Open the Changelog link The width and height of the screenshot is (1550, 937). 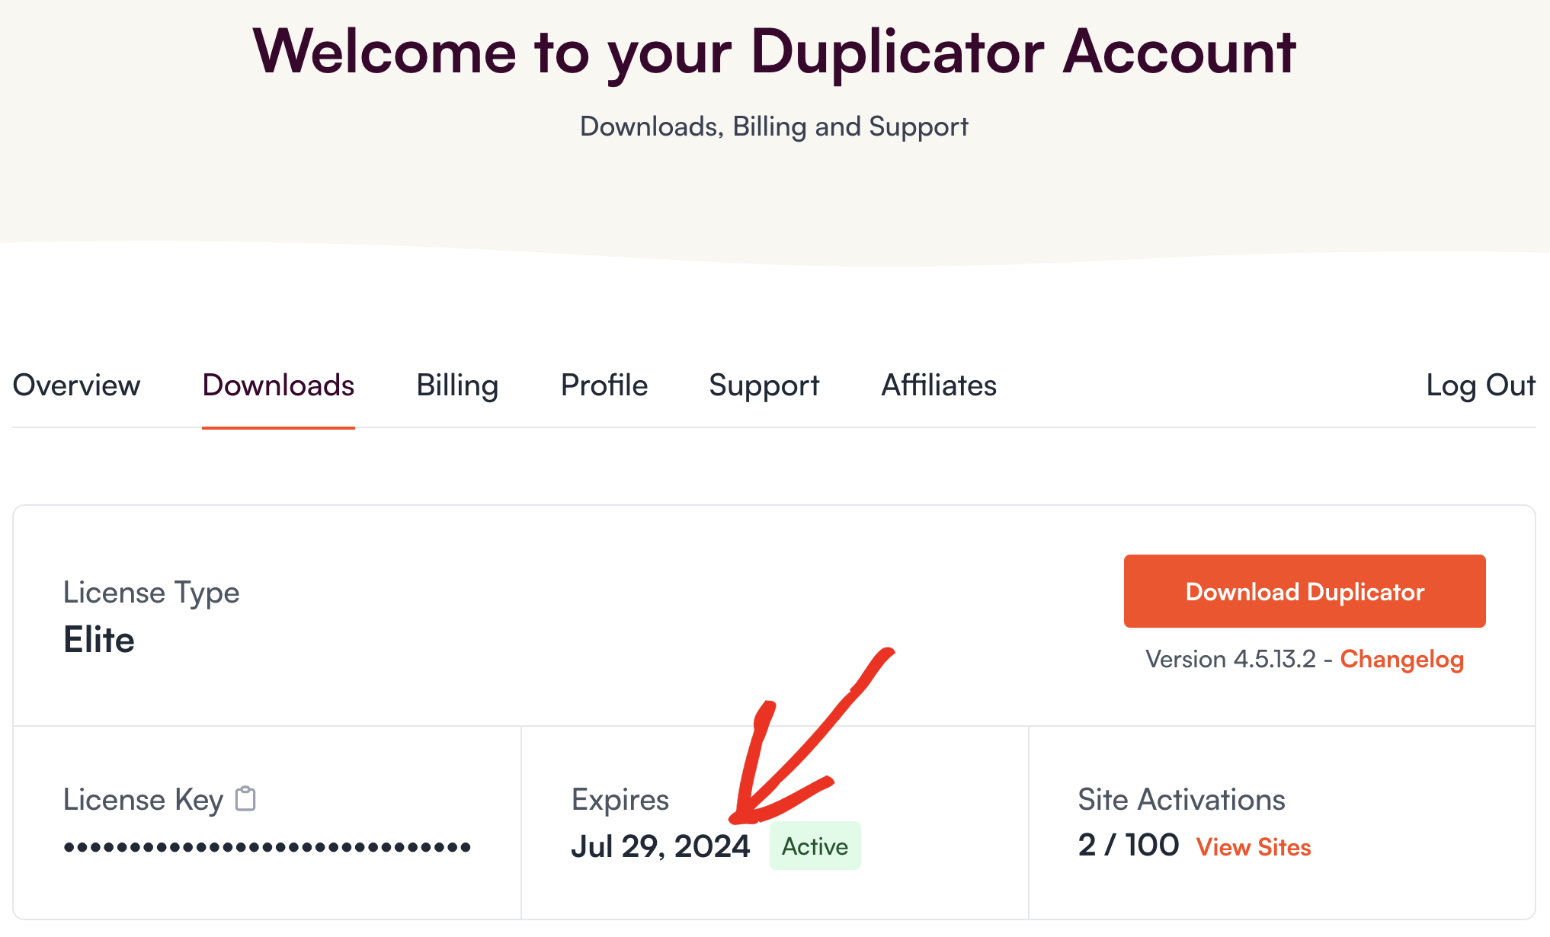[x=1402, y=660]
